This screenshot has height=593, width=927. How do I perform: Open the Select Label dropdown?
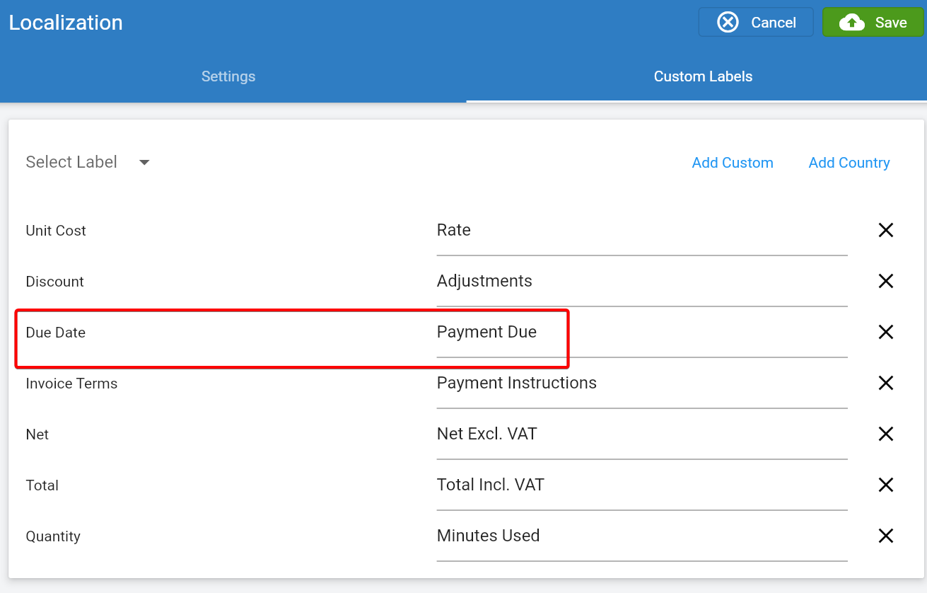pos(88,162)
